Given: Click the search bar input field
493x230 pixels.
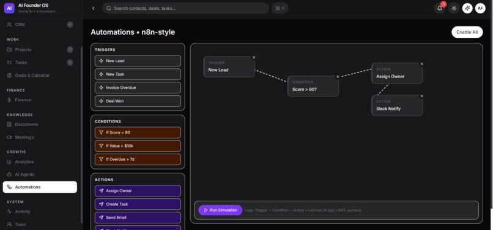Looking at the screenshot, I should [x=185, y=9].
